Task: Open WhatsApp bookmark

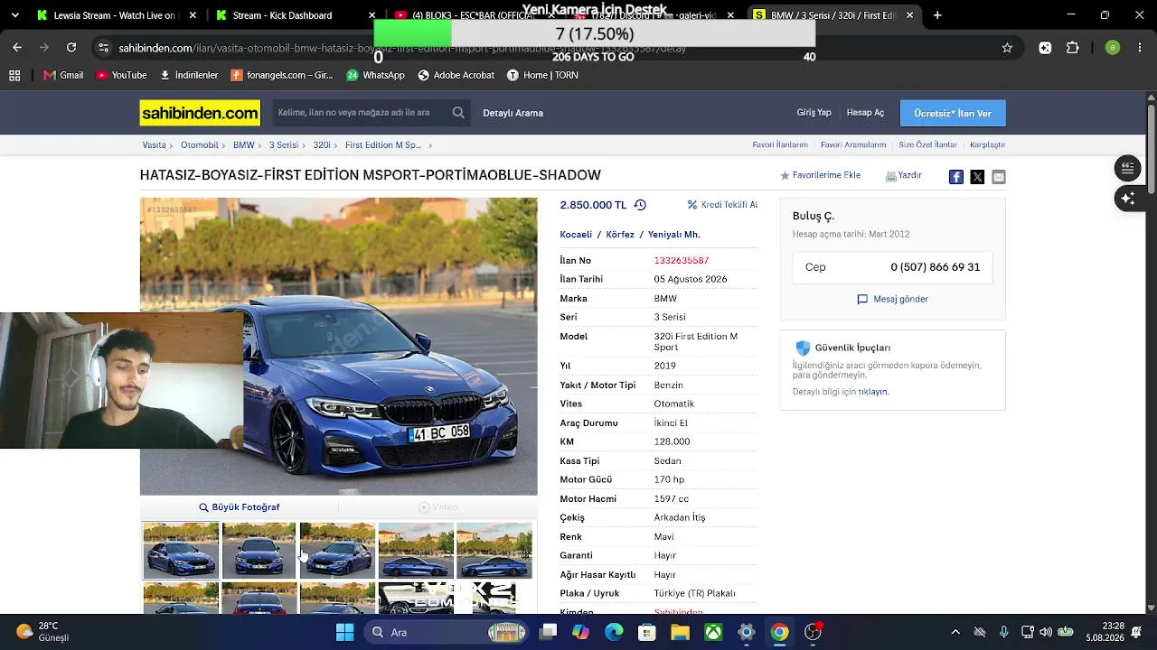Action: [375, 76]
